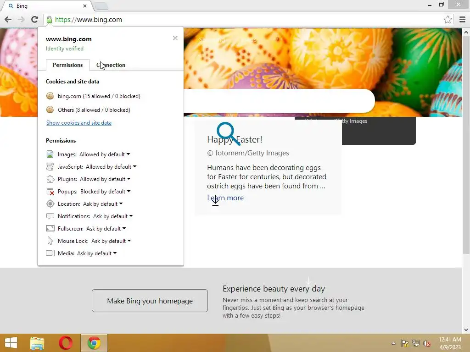470x352 pixels.
Task: Open Plugins permission dropdown
Action: (105, 179)
